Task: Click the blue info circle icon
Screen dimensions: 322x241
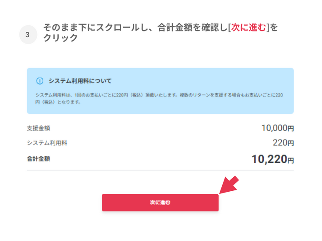Action: [40, 81]
